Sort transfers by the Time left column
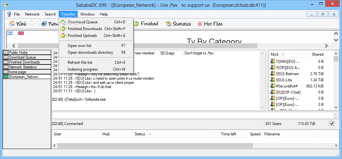 point(226,134)
